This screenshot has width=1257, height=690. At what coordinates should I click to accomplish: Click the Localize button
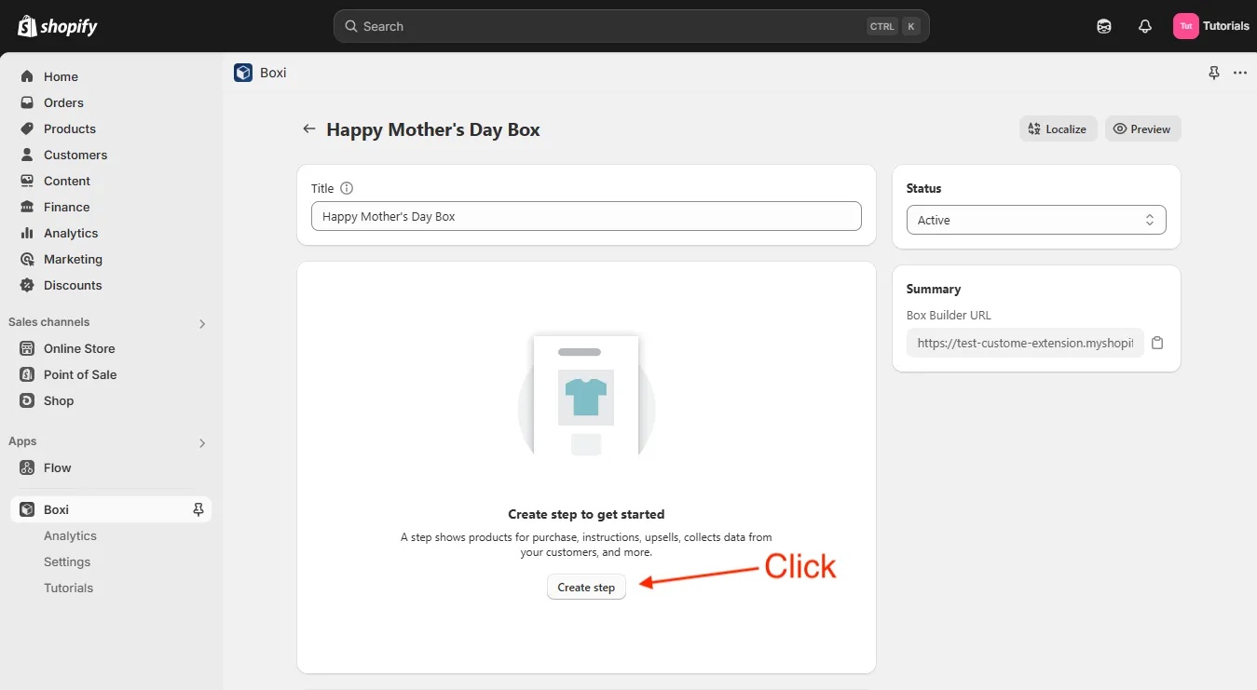click(1058, 129)
